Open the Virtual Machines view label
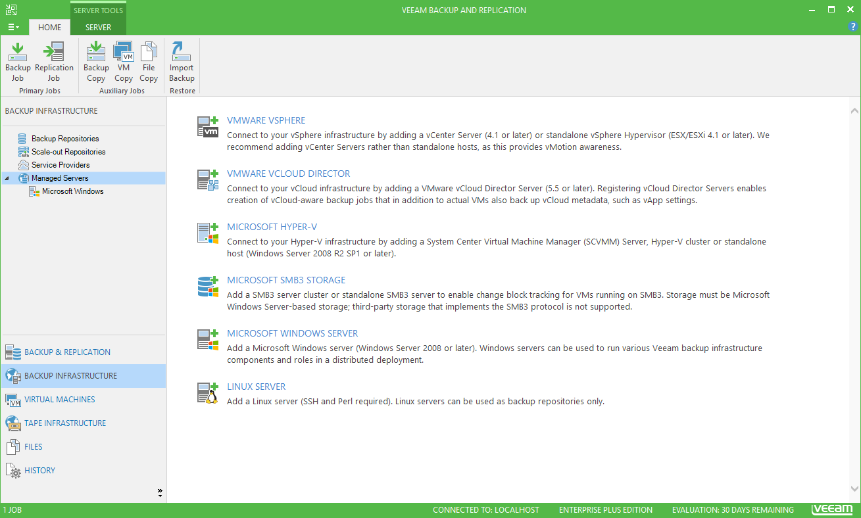This screenshot has height=518, width=861. tap(60, 400)
